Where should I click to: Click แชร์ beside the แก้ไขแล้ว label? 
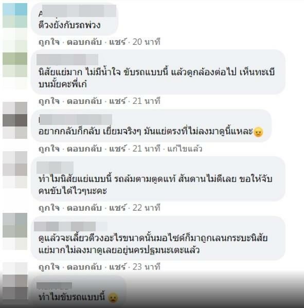pyautogui.click(x=117, y=149)
